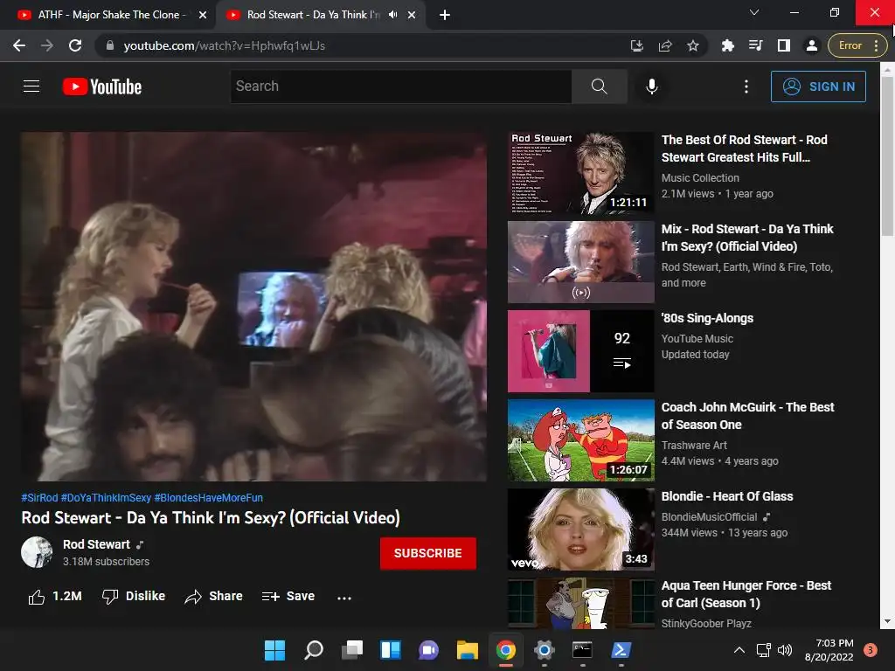Go to YouTube home via logo
The image size is (895, 671).
[x=102, y=86]
